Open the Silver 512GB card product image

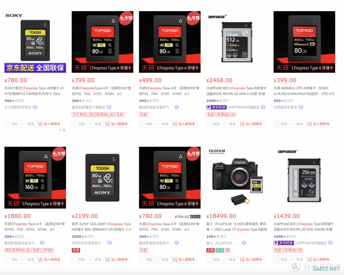tap(237, 42)
